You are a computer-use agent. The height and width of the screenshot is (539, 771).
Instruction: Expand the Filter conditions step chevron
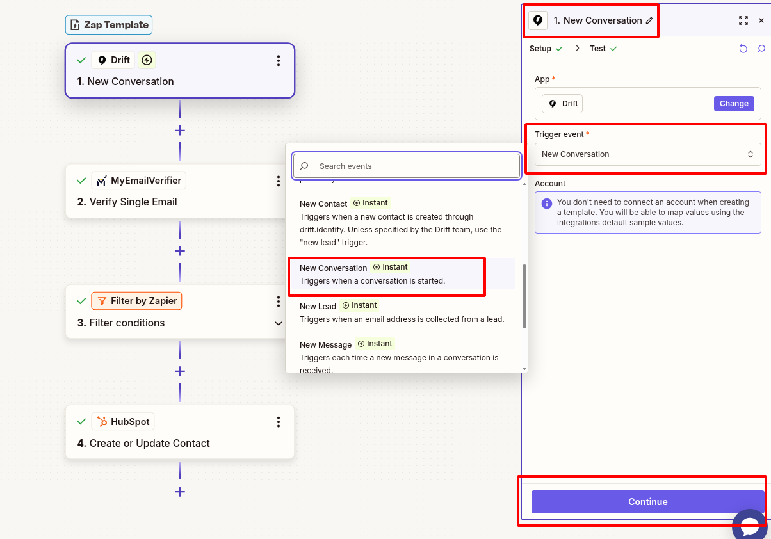(x=278, y=323)
